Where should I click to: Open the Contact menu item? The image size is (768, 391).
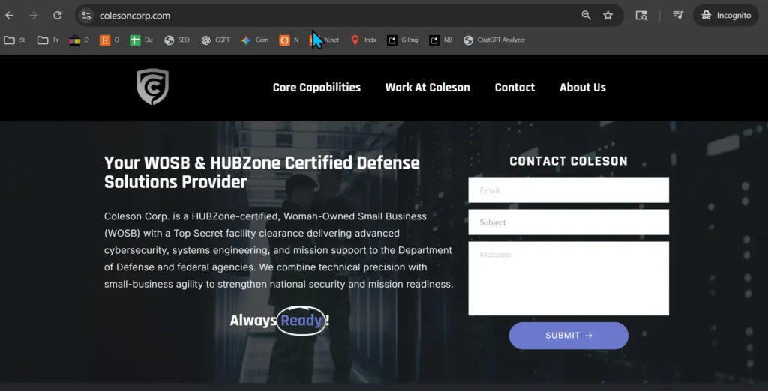[514, 88]
